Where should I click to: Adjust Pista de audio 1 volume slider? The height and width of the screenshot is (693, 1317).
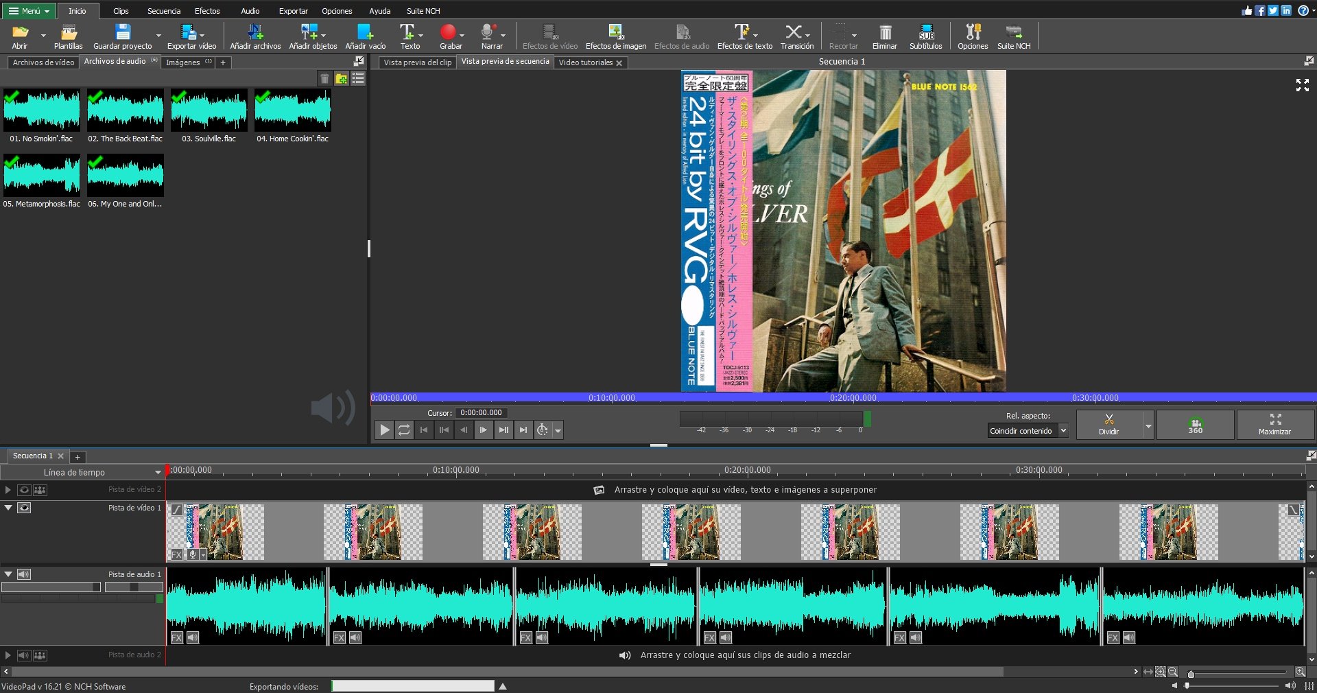[x=51, y=587]
